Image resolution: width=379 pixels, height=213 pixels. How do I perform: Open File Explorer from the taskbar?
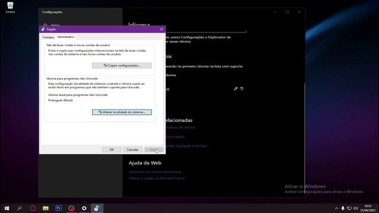click(46, 208)
